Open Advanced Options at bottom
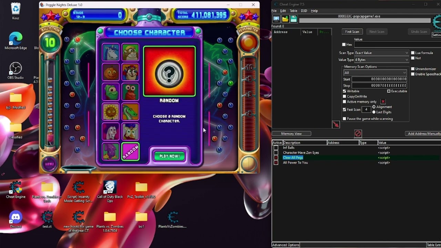The height and width of the screenshot is (248, 441). coord(286,245)
